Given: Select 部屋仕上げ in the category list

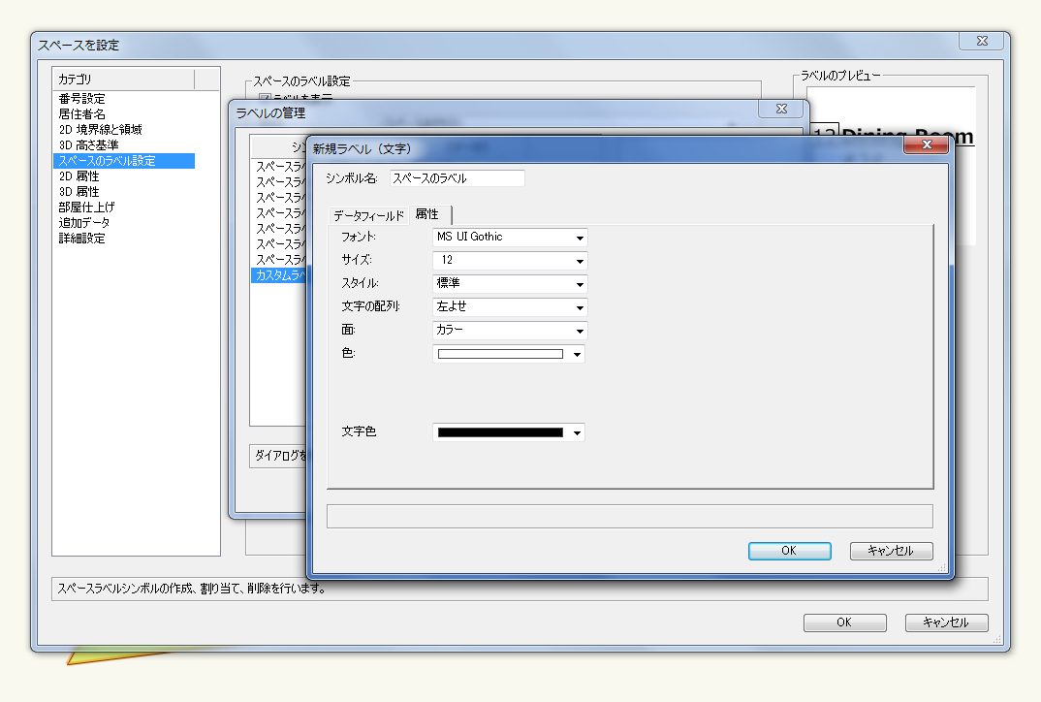Looking at the screenshot, I should 87,207.
